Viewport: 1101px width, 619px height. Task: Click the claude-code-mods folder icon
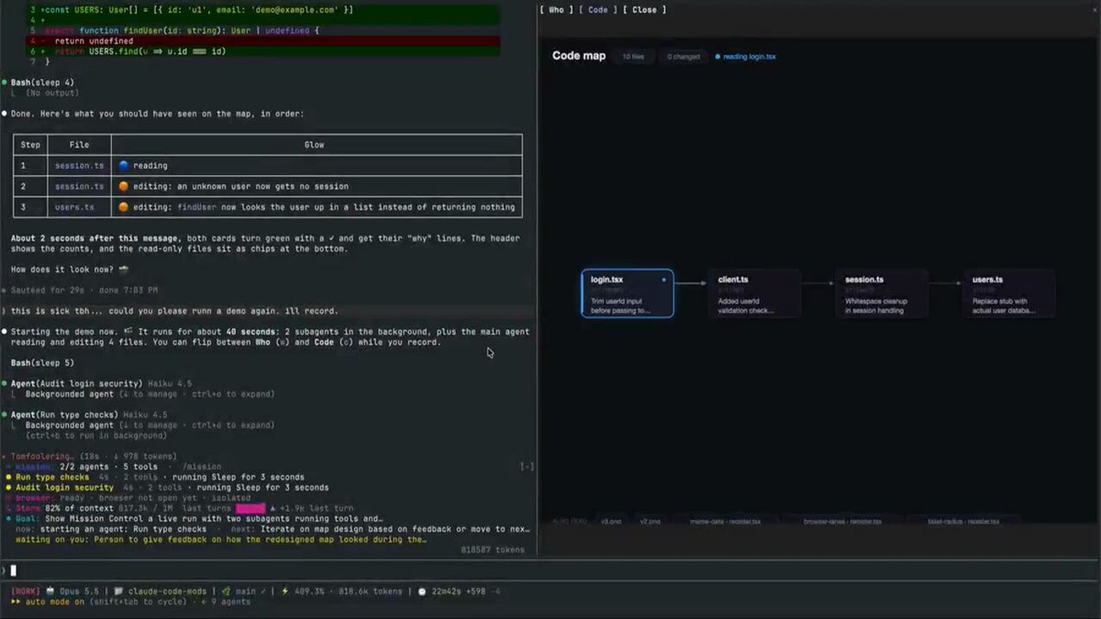click(x=119, y=591)
